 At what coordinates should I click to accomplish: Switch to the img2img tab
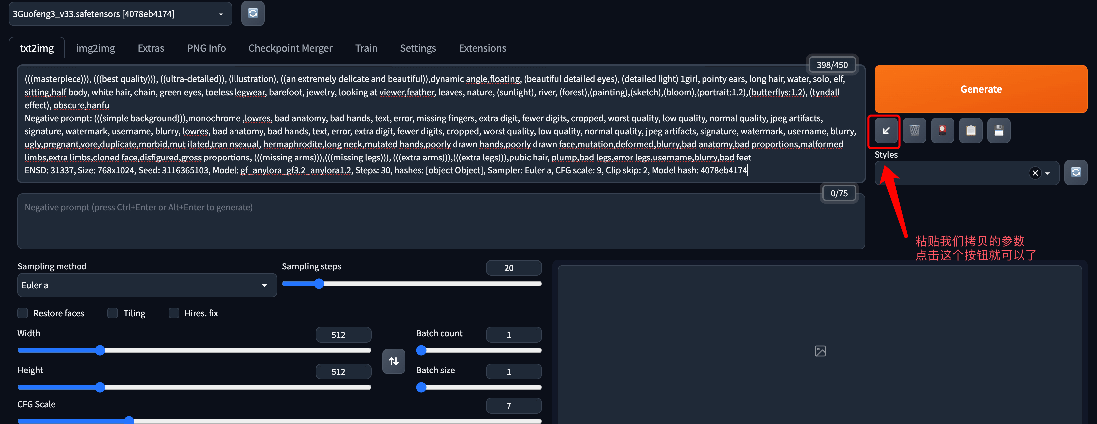pyautogui.click(x=95, y=48)
